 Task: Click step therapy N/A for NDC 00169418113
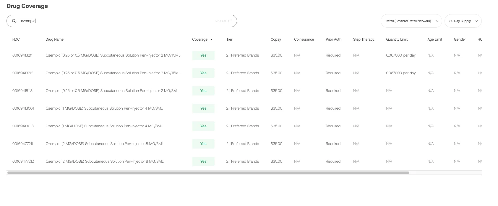pos(356,91)
